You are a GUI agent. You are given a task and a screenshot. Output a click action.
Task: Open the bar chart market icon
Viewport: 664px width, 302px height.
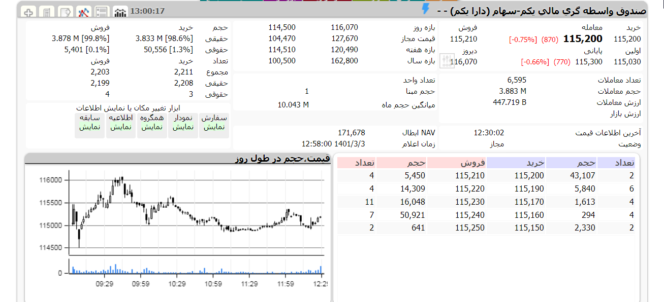[120, 12]
